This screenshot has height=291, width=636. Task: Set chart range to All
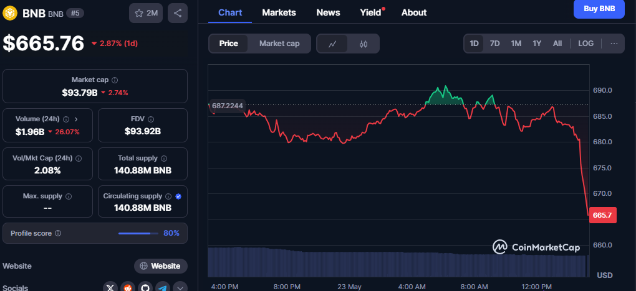[557, 44]
